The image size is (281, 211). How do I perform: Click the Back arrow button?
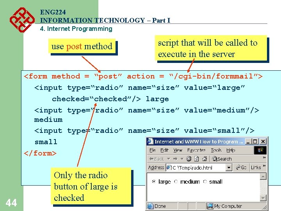point(157,159)
